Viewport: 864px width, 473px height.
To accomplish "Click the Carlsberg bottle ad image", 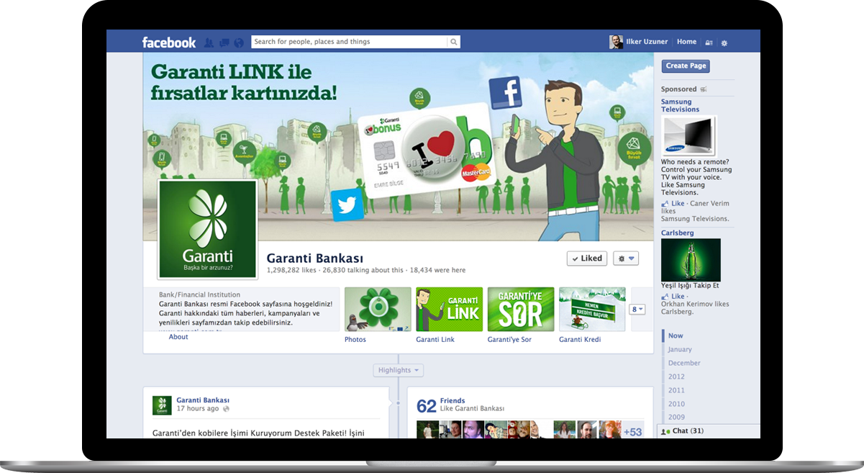I will [x=691, y=260].
